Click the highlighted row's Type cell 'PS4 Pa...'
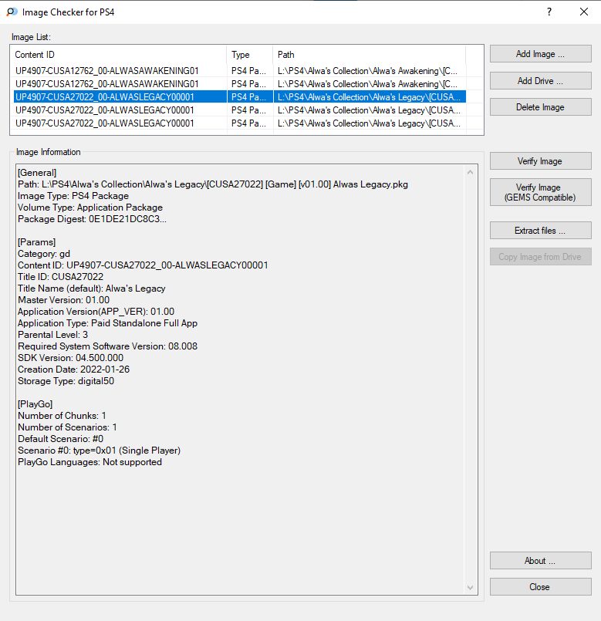601x621 pixels. coord(248,97)
